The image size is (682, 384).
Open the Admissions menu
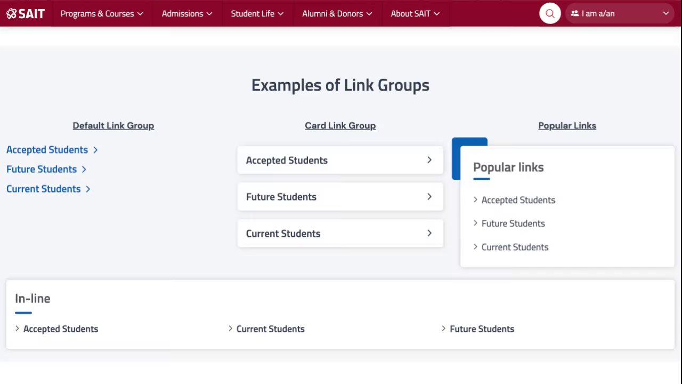[187, 13]
